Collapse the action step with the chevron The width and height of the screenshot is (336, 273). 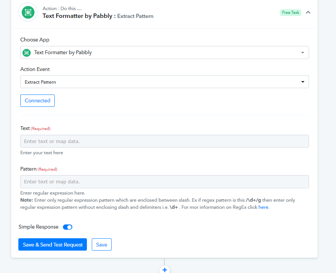(308, 12)
